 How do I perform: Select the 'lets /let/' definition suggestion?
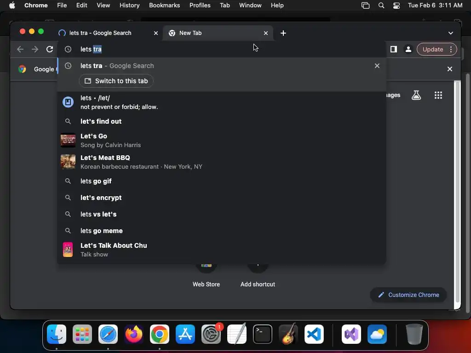(x=221, y=102)
